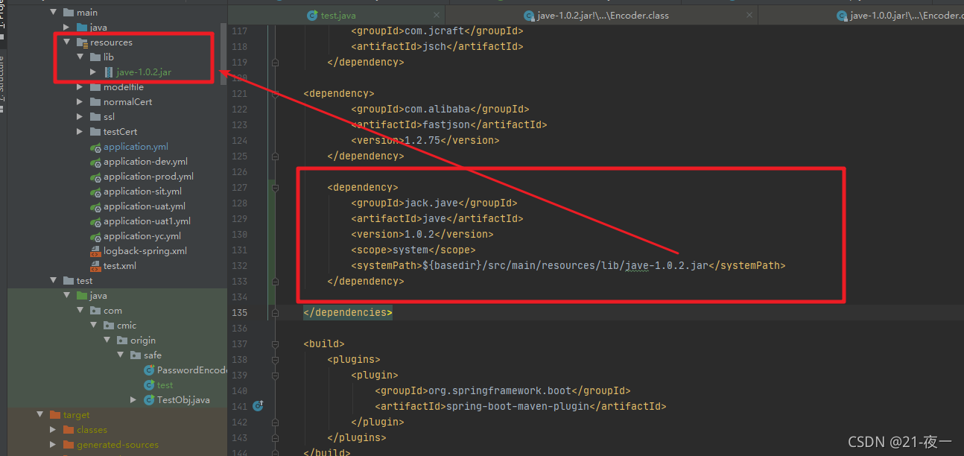Toggle code fold marker at line 127

point(276,188)
